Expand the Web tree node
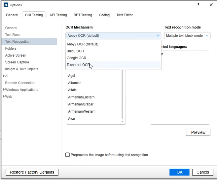The image size is (217, 180). click(x=4, y=96)
